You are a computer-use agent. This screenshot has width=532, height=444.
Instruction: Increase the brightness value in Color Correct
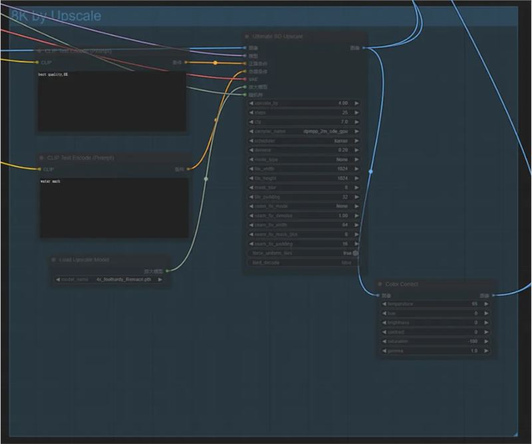coord(486,322)
